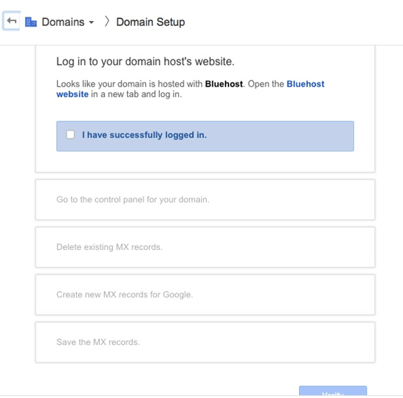Click the back arrow icon
Image resolution: width=403 pixels, height=398 pixels.
click(11, 21)
